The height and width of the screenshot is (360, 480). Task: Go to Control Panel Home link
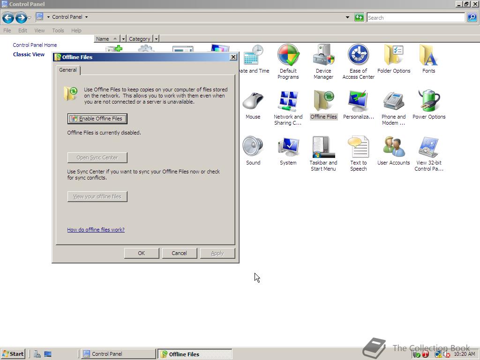pyautogui.click(x=35, y=45)
